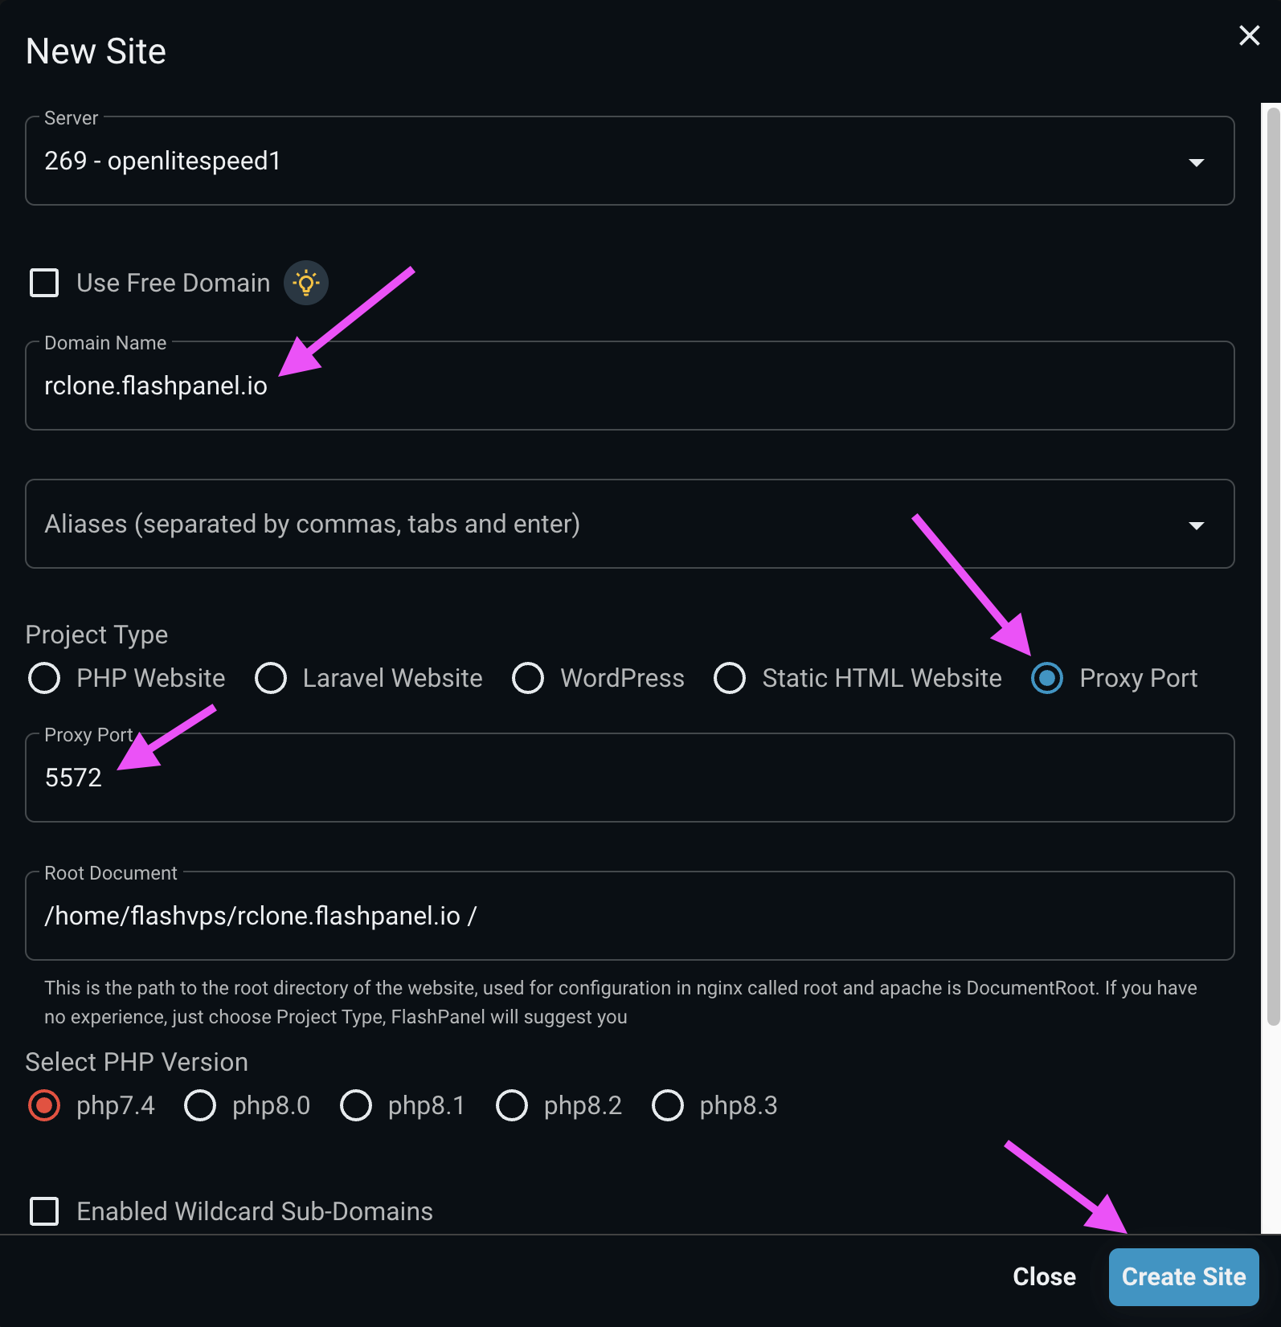Enable the Use Free Domain checkbox
Image resolution: width=1281 pixels, height=1327 pixels.
point(44,283)
